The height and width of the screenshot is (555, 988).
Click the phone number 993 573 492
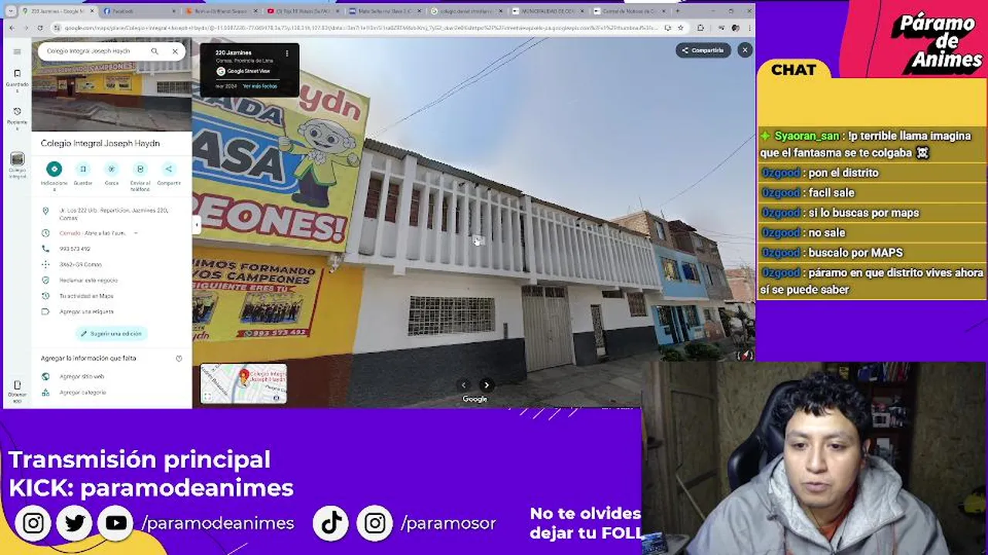click(x=75, y=249)
